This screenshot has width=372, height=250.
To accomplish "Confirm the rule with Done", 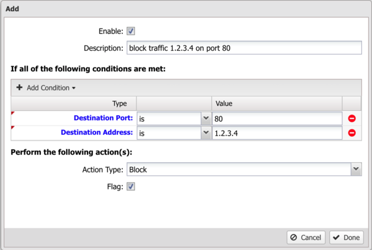I will (347, 238).
